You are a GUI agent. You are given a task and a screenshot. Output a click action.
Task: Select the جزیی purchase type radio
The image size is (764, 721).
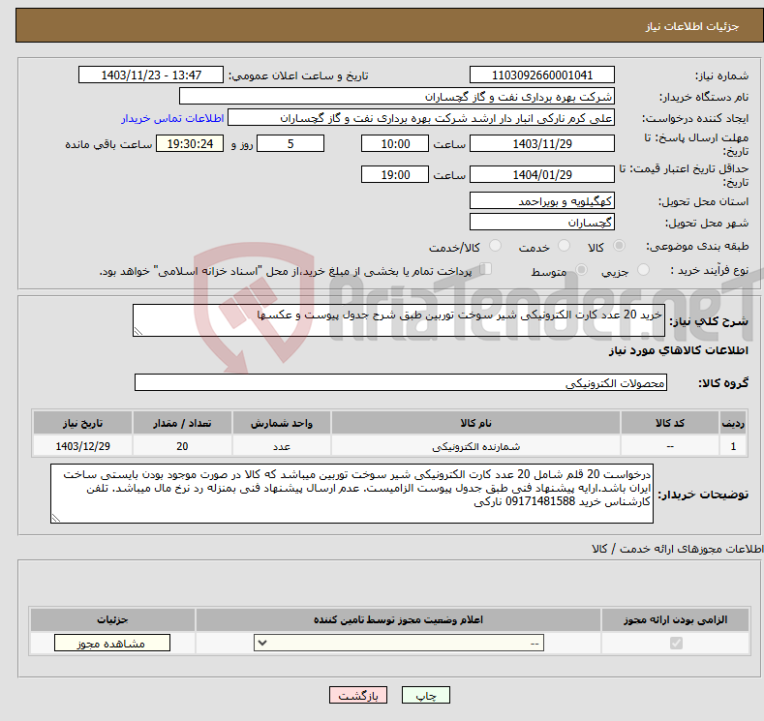[643, 270]
